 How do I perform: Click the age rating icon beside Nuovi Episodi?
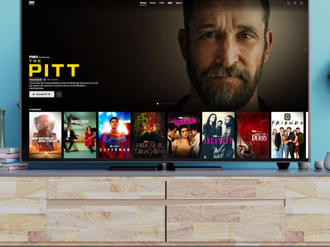click(x=45, y=80)
